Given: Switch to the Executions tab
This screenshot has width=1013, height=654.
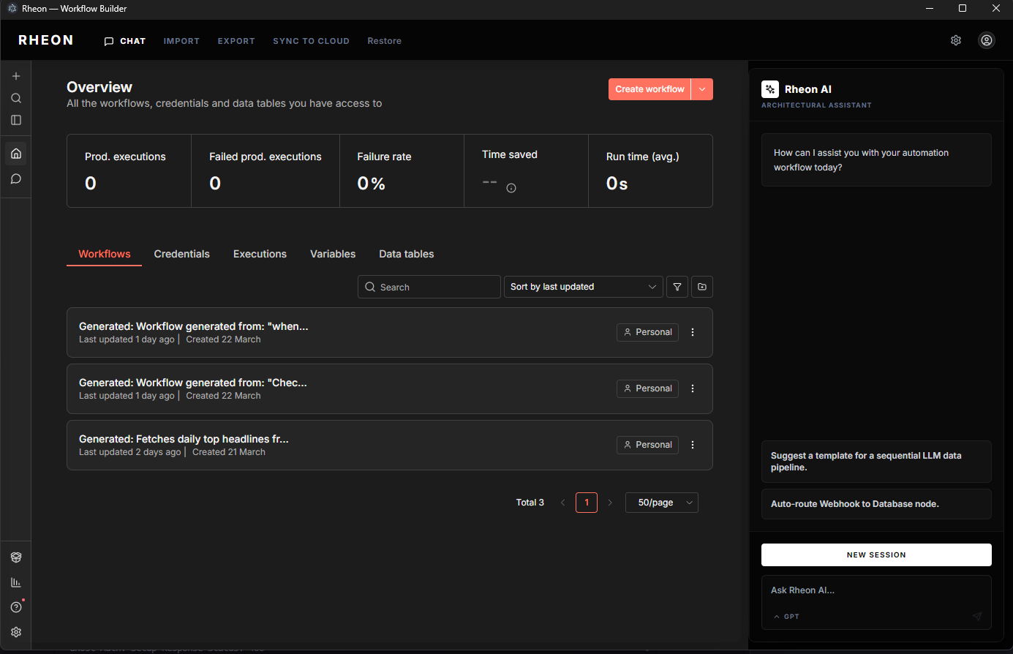Looking at the screenshot, I should (x=260, y=254).
